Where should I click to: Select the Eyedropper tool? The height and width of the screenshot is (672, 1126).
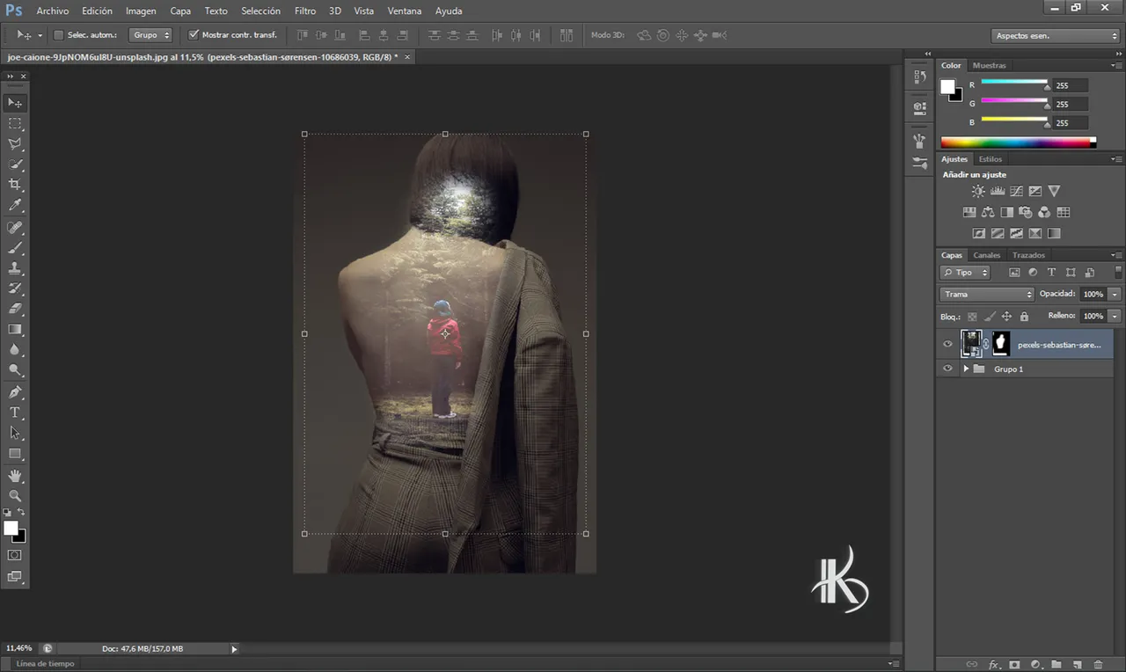coord(15,206)
